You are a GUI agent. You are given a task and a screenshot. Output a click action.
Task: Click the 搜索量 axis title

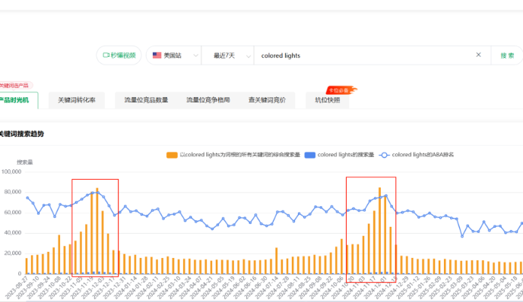(x=24, y=162)
